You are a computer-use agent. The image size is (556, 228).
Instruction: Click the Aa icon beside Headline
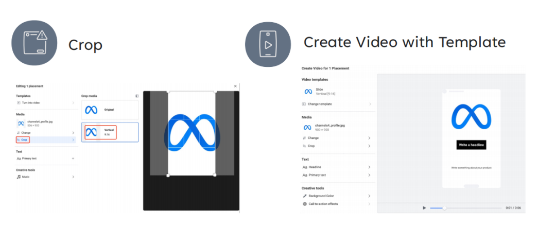coord(305,167)
